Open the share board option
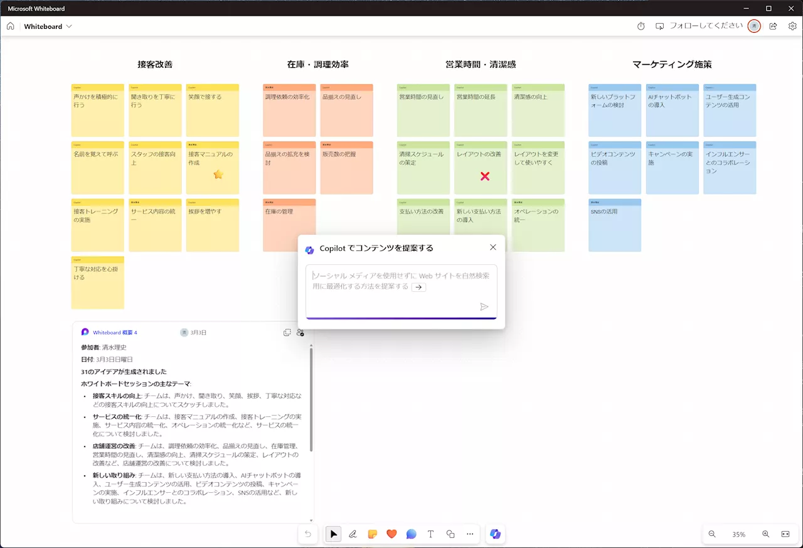 pyautogui.click(x=773, y=26)
